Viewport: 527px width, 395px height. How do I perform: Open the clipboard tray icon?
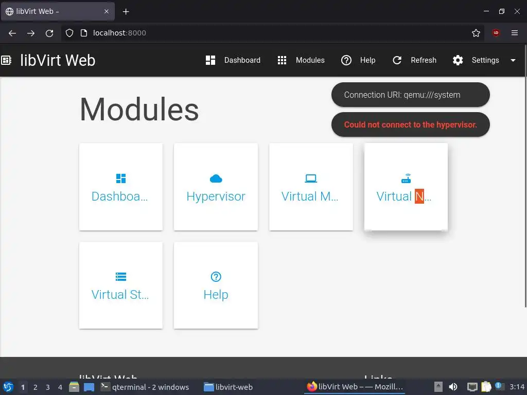click(x=486, y=387)
